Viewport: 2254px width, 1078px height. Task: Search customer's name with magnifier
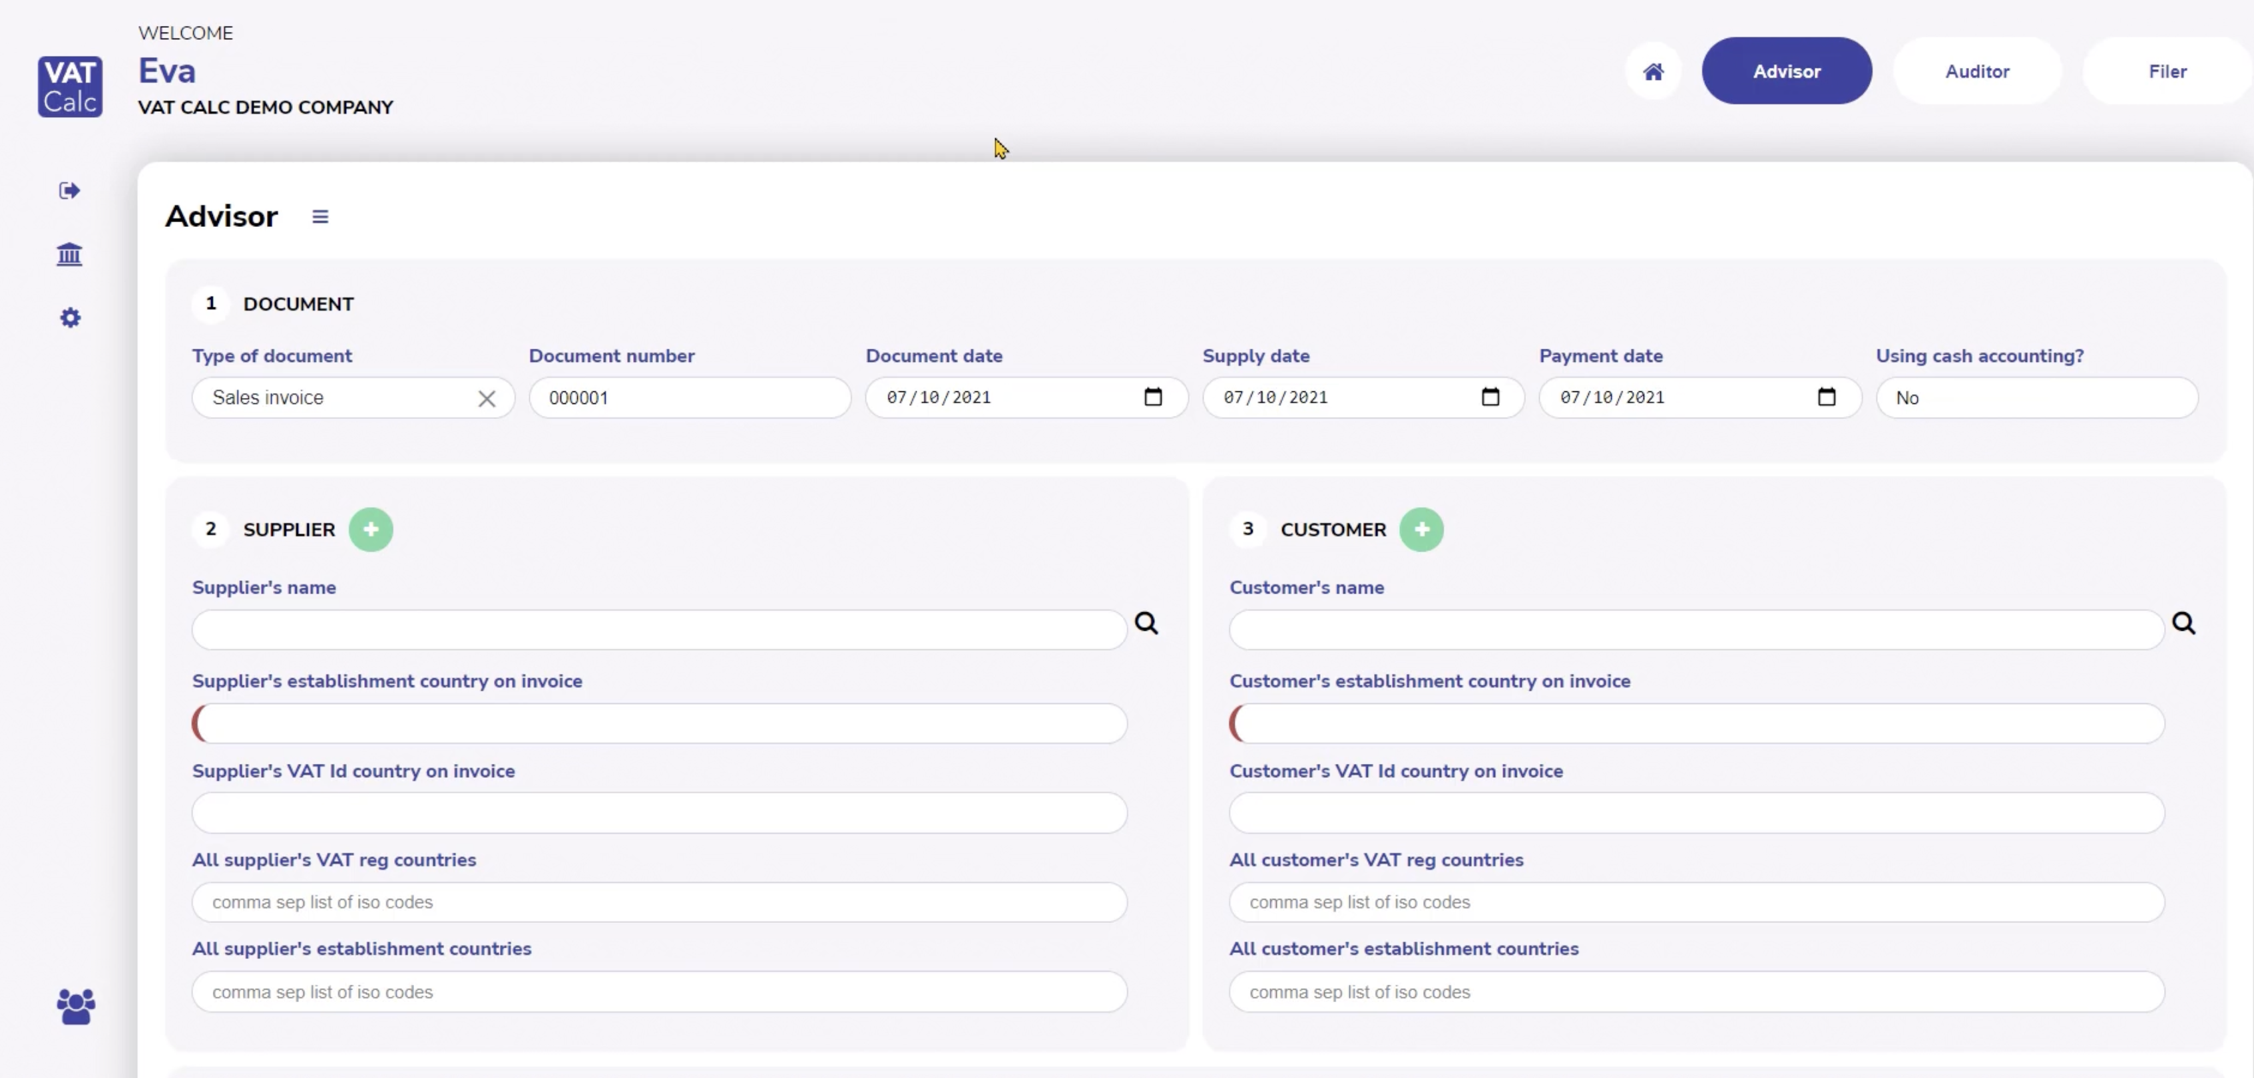click(2185, 623)
